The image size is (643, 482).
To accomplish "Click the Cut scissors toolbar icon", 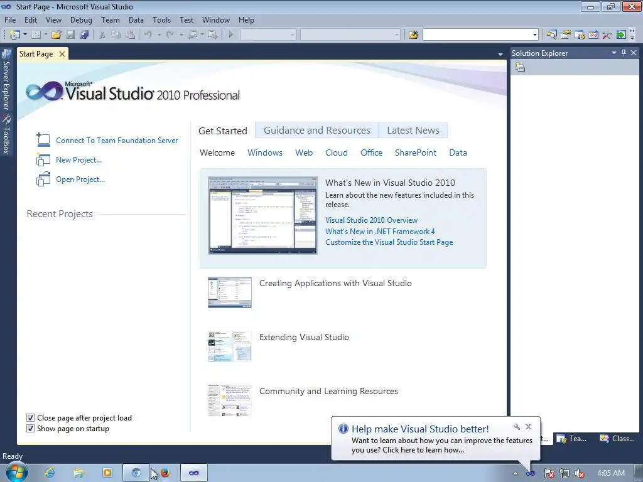I will [x=102, y=35].
